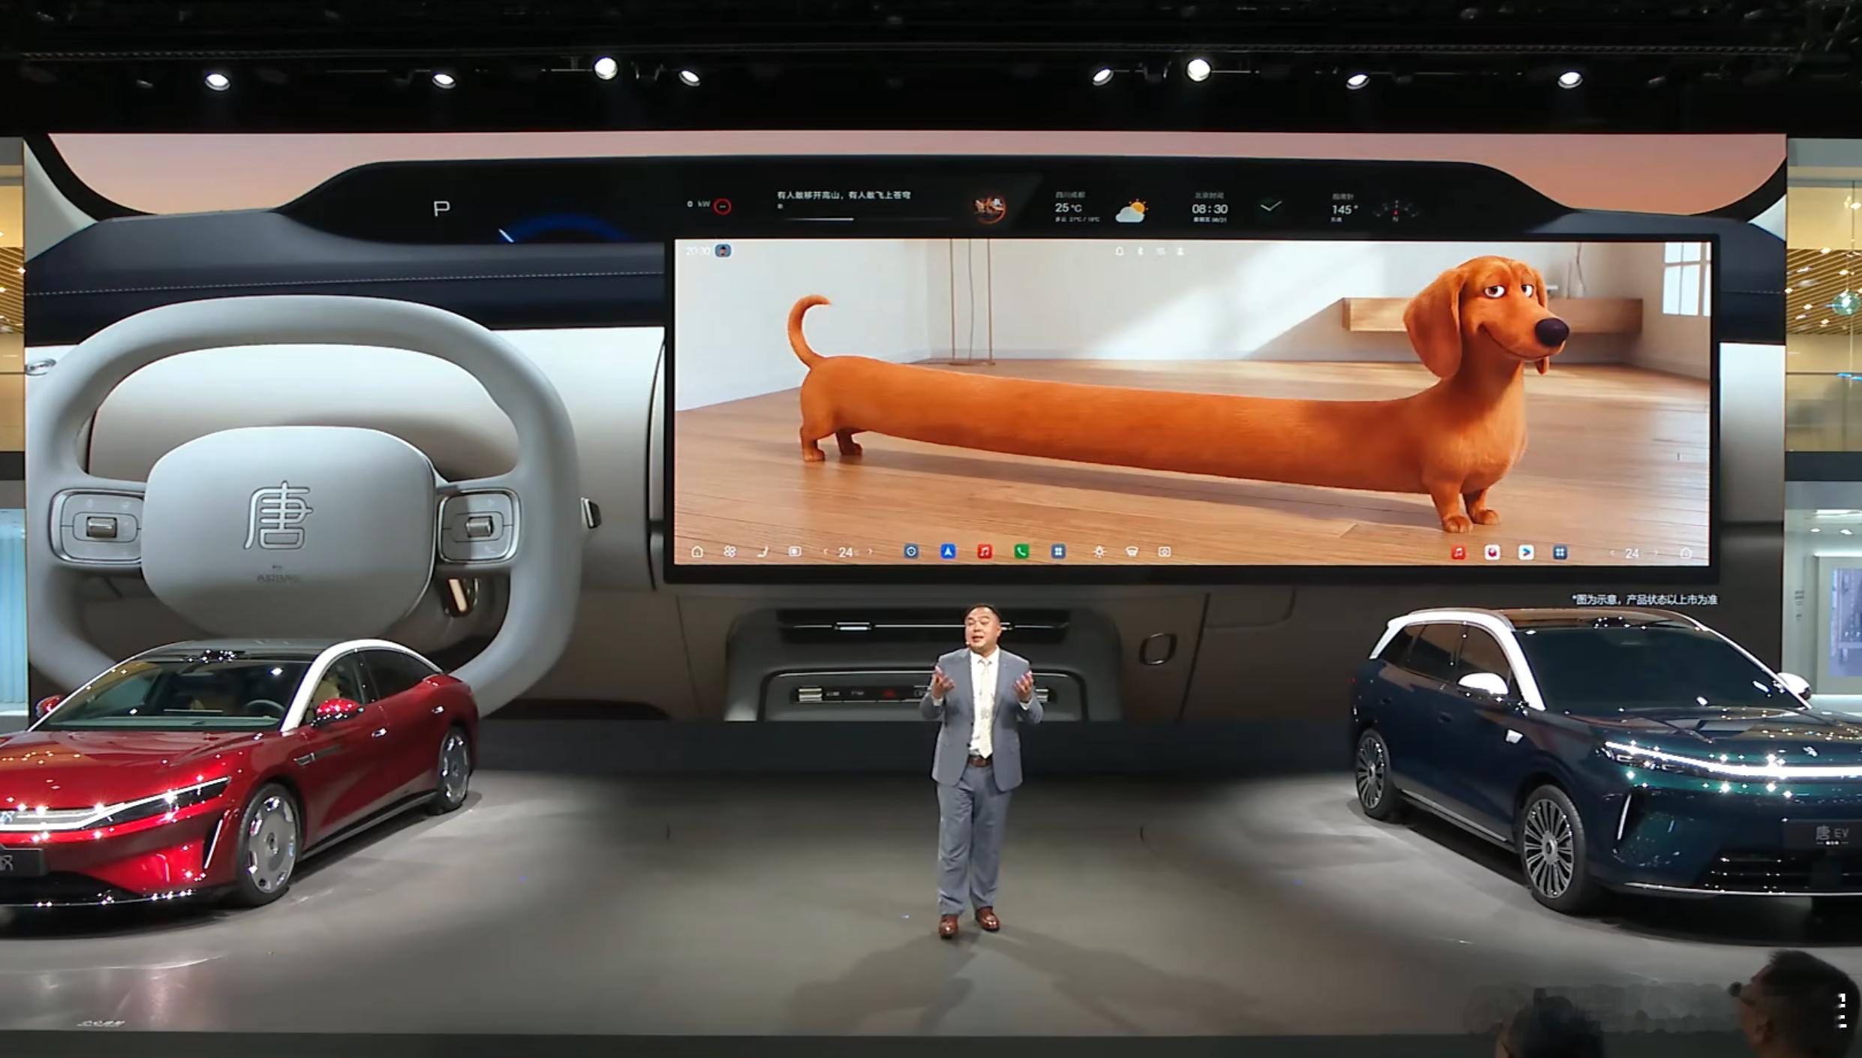Screen dimensions: 1862x1058
Task: Click the 145° compass heading value
Action: pyautogui.click(x=1343, y=209)
